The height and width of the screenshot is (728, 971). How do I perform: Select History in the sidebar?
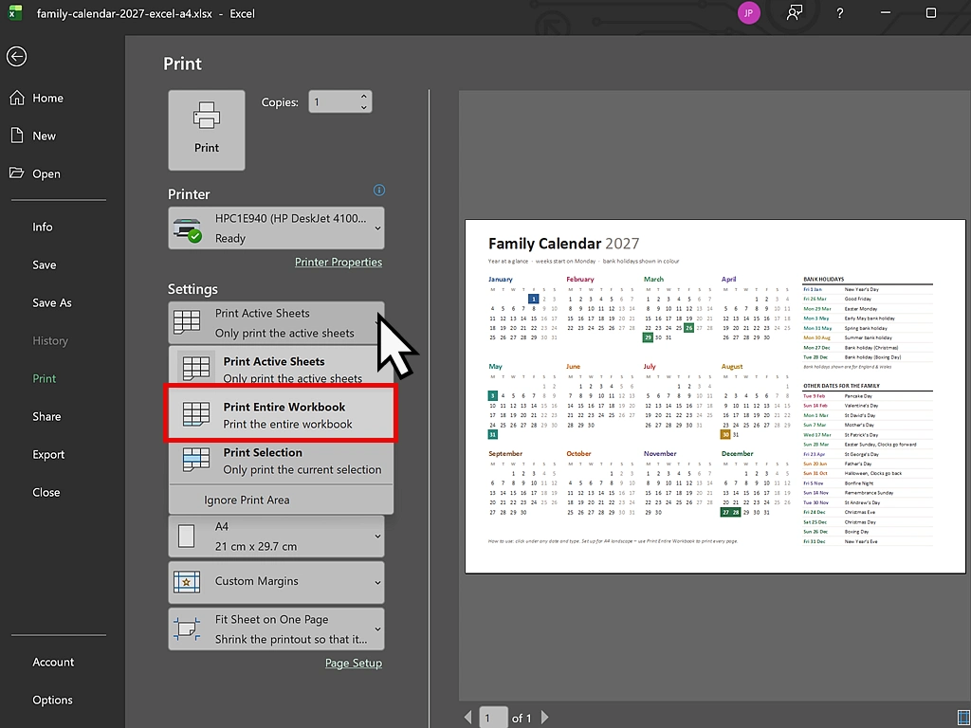(x=50, y=340)
